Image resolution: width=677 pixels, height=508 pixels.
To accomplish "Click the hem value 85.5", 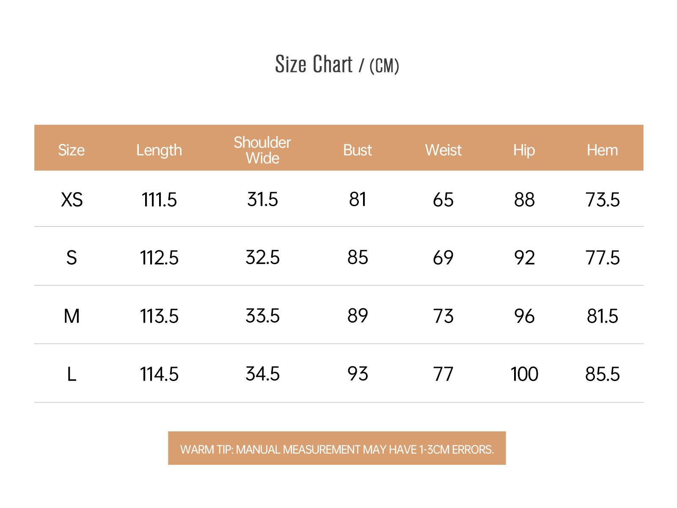I will click(602, 374).
